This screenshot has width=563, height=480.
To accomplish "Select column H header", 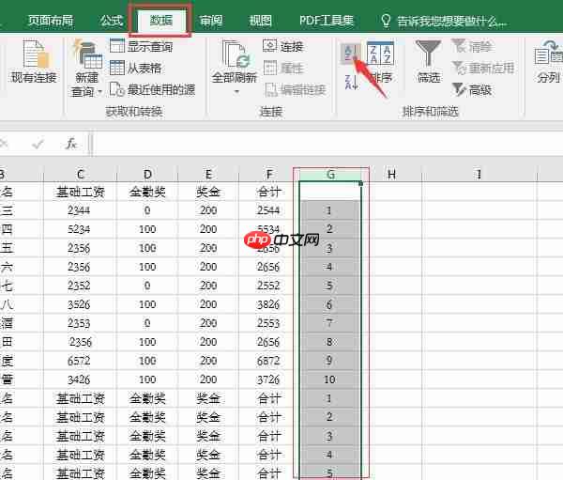I will tap(391, 175).
